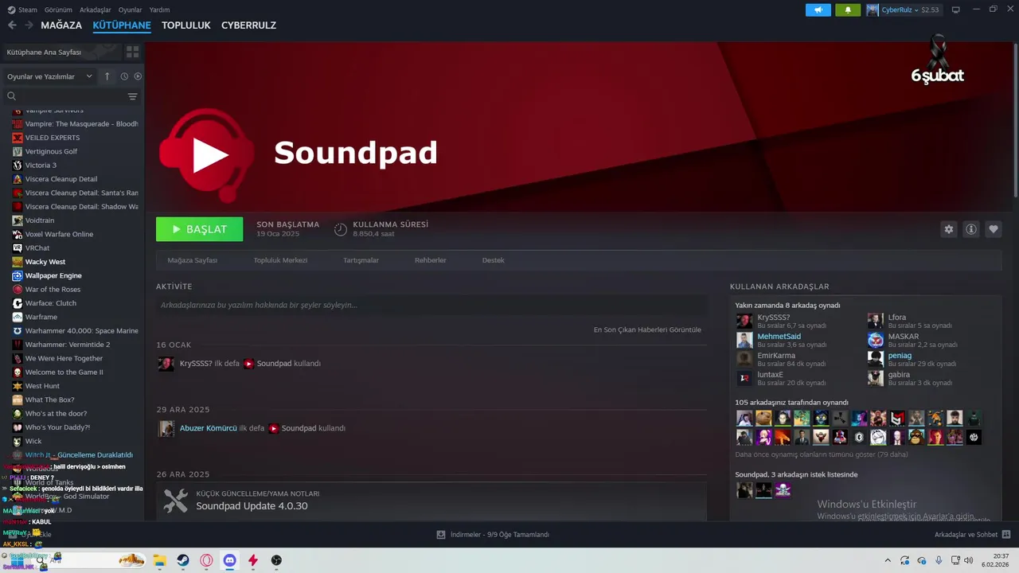Open the Destek link

click(493, 260)
